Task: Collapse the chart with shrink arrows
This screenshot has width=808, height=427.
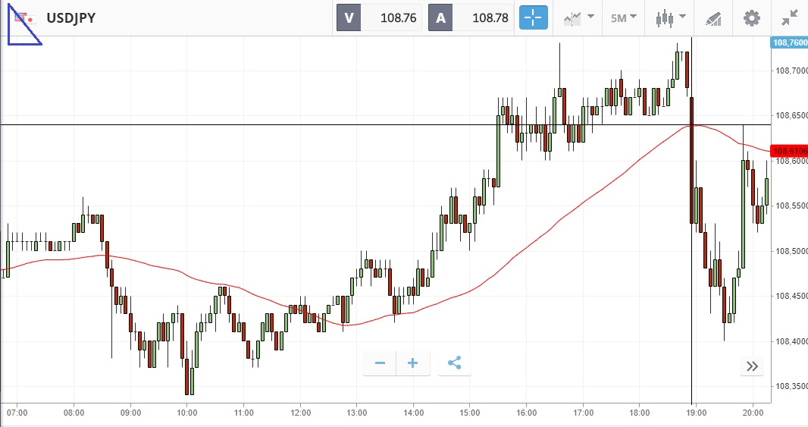Action: (x=789, y=17)
